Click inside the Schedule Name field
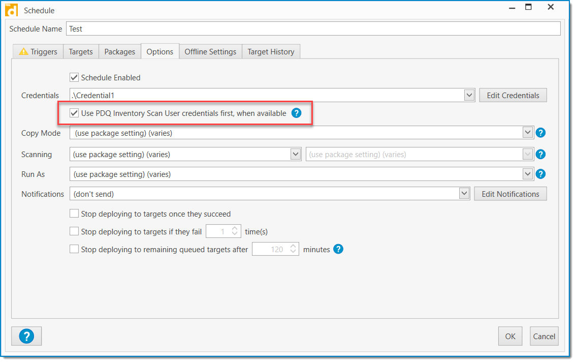The width and height of the screenshot is (575, 362). pyautogui.click(x=203, y=28)
